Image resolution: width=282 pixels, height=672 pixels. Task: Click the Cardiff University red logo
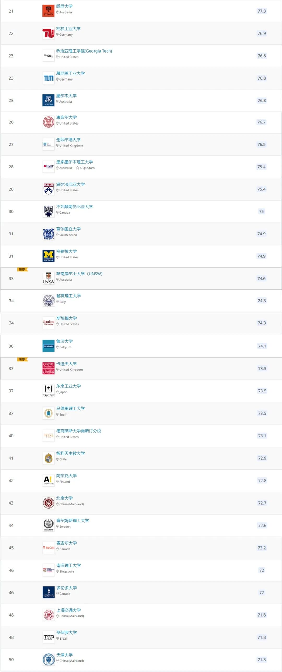(x=48, y=368)
